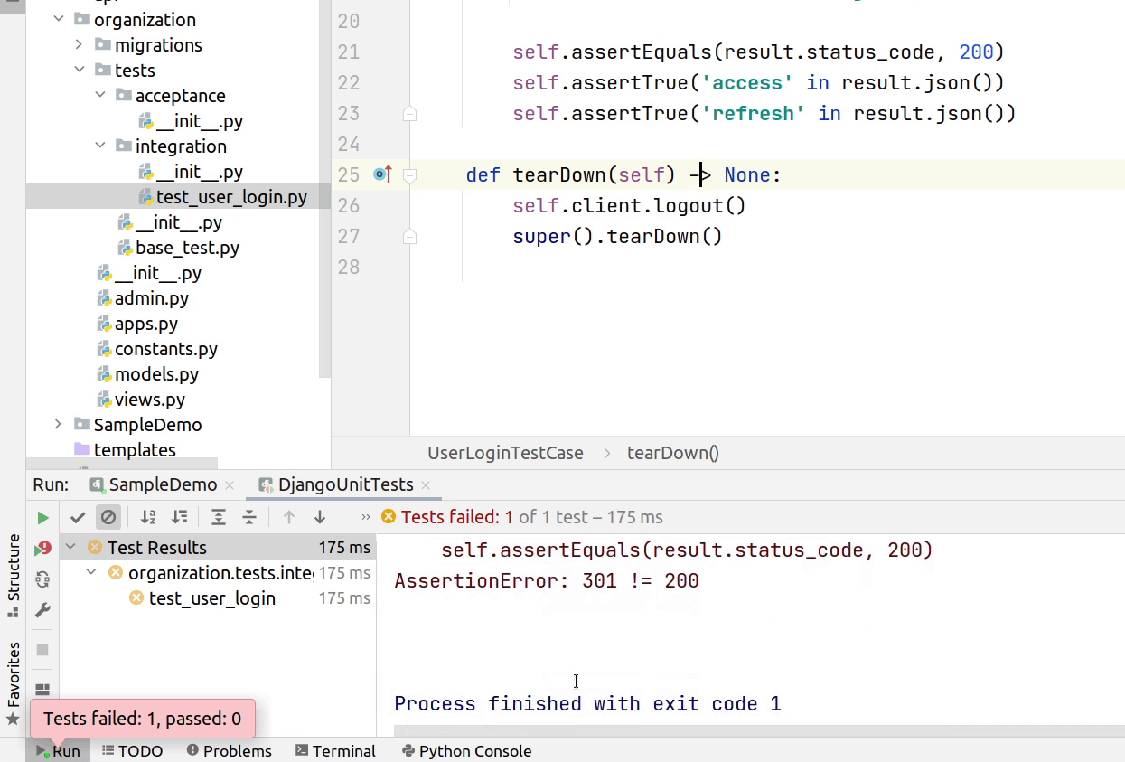Sort test results alphabetically

(x=148, y=517)
